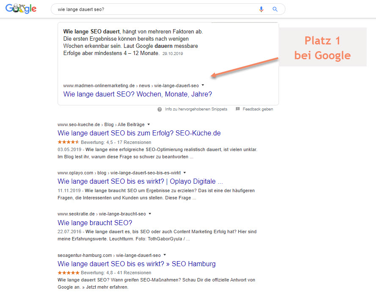Click the star rating for SEO-Küche result
Viewport: 376px width, 295px height.
coord(68,142)
